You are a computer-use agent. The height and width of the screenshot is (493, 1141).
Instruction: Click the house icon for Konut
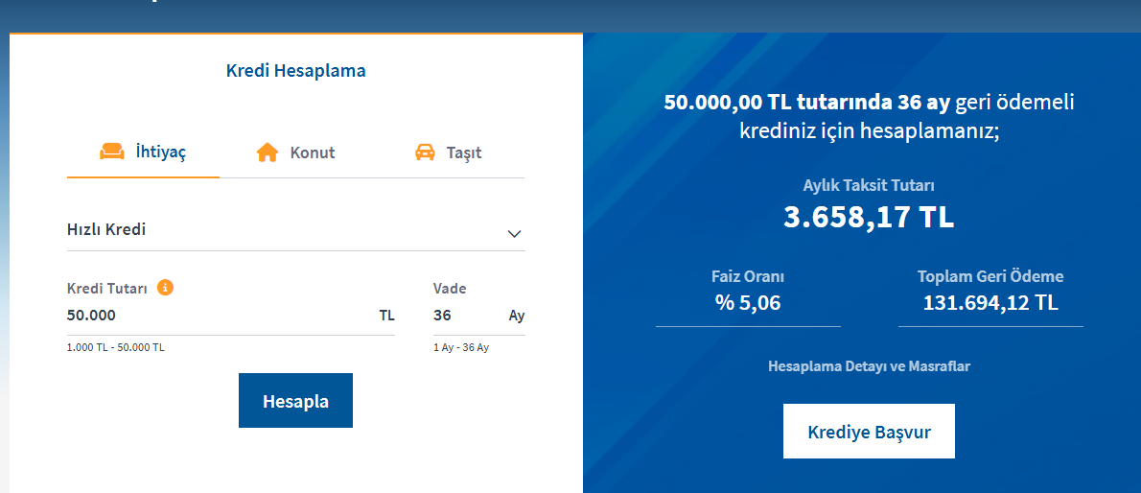(x=267, y=153)
